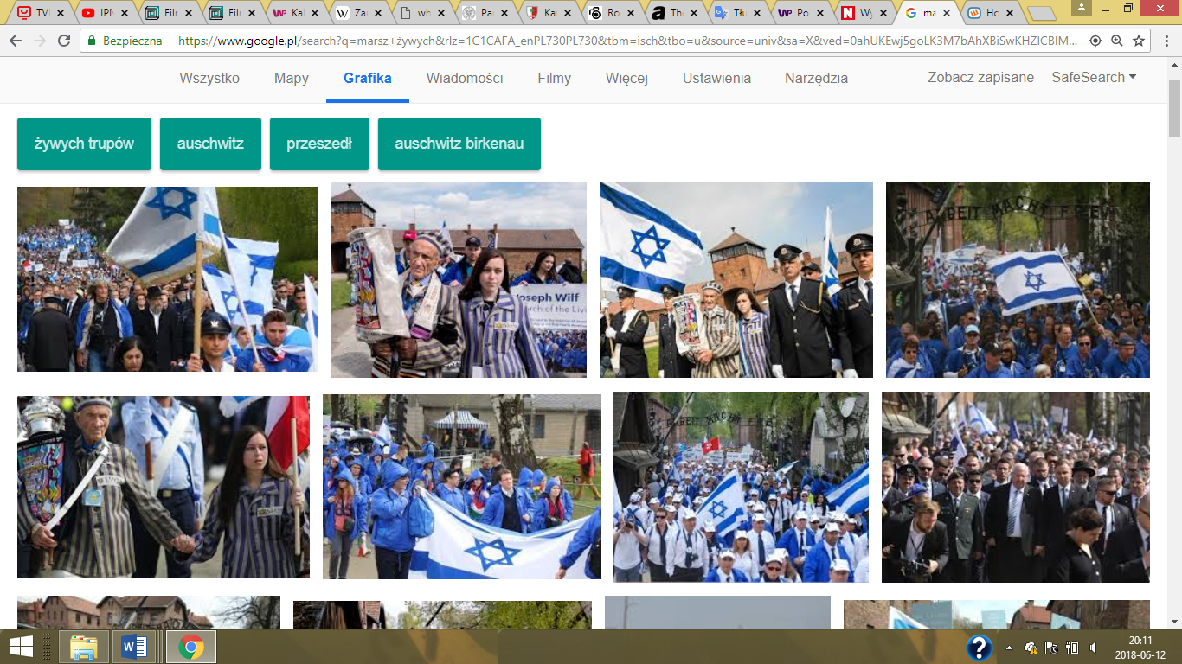This screenshot has height=664, width=1182.
Task: Open image of officials in dark suits
Action: (x=1016, y=487)
